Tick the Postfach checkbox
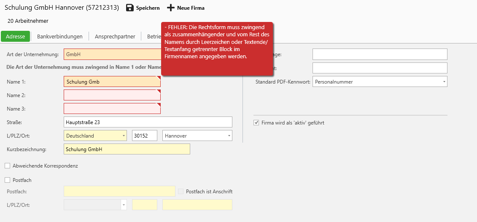The height and width of the screenshot is (222, 477). coord(7,180)
